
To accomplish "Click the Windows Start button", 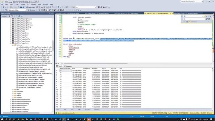I will click(2, 119).
